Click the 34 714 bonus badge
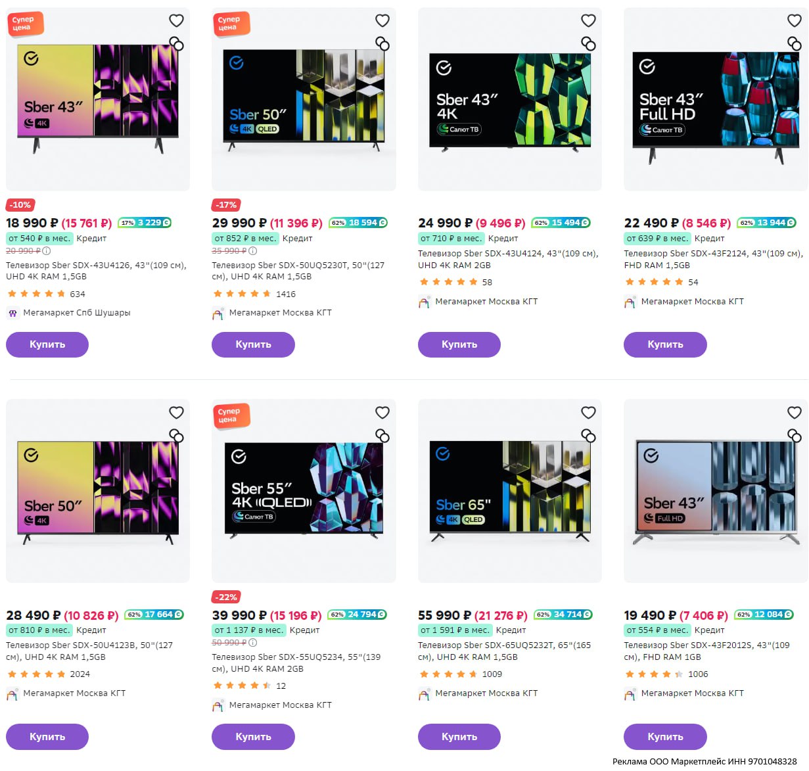The width and height of the screenshot is (809, 771). pyautogui.click(x=563, y=615)
